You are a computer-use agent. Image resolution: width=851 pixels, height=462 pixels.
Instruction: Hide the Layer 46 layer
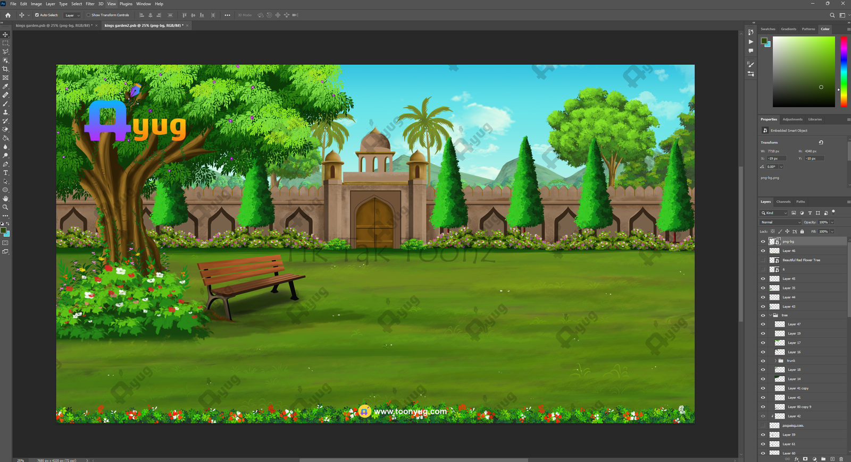[x=763, y=251]
